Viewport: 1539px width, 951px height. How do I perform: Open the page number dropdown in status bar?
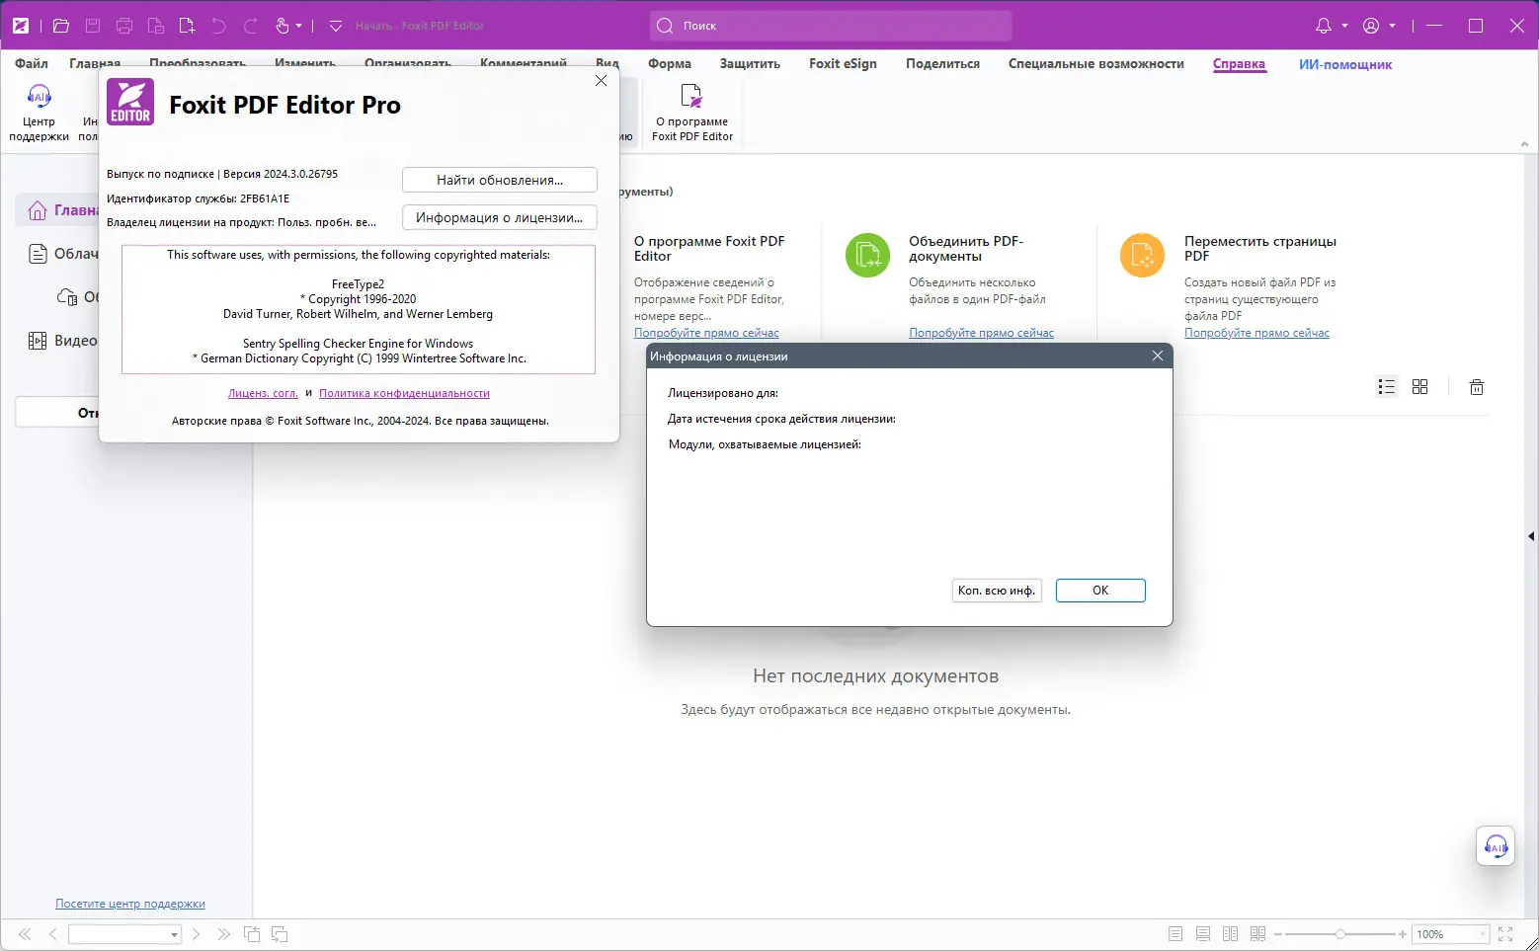point(174,934)
